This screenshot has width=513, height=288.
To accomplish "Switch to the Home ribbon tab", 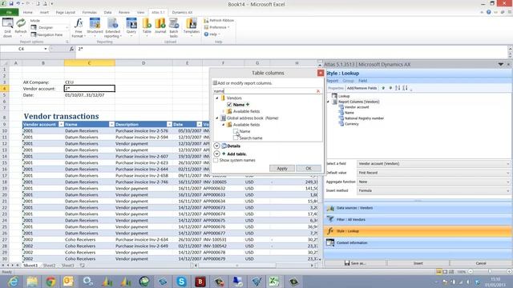I will coord(28,13).
